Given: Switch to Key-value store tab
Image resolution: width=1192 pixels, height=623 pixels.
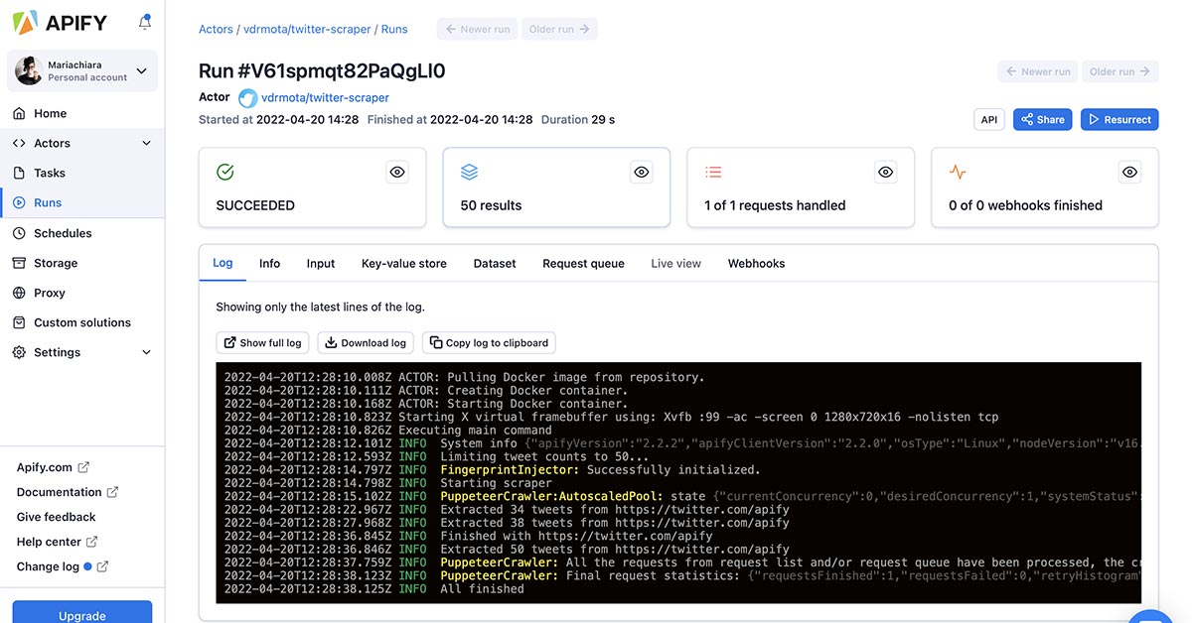Looking at the screenshot, I should coord(404,263).
